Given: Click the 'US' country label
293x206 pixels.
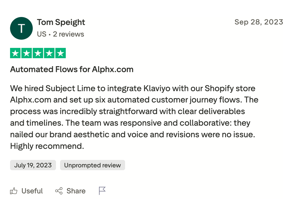Looking at the screenshot, I should click(x=42, y=34).
